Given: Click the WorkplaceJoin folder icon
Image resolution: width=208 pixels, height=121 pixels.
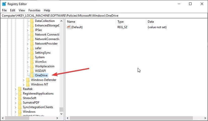Looking at the screenshot, I should (x=32, y=66).
